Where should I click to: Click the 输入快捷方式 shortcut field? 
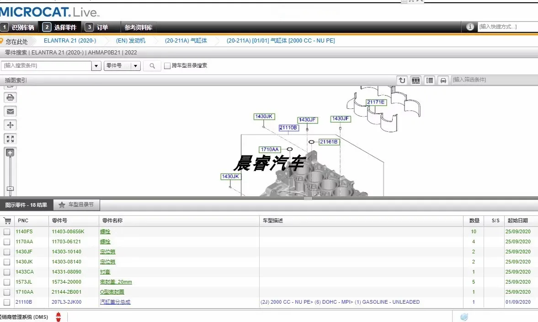click(508, 27)
